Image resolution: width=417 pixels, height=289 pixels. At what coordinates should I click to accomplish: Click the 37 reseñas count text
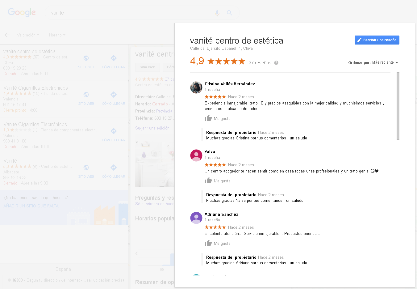pyautogui.click(x=260, y=63)
